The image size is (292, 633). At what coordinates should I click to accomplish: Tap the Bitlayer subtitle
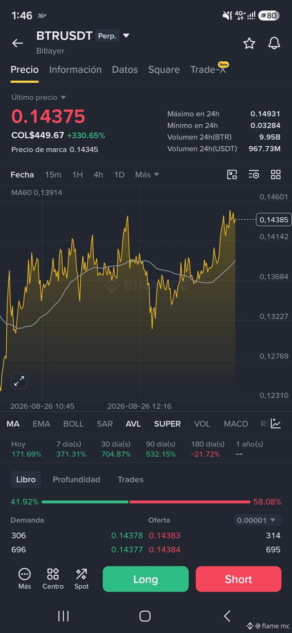tap(50, 51)
